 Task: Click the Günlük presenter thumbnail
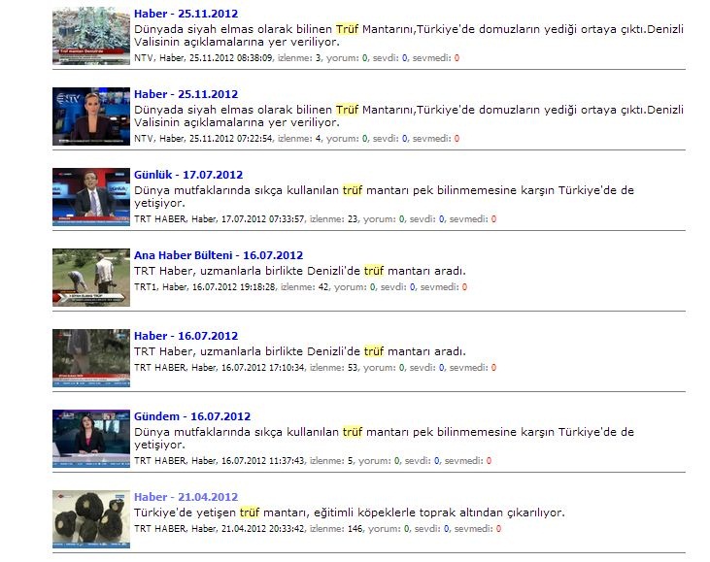(x=91, y=197)
